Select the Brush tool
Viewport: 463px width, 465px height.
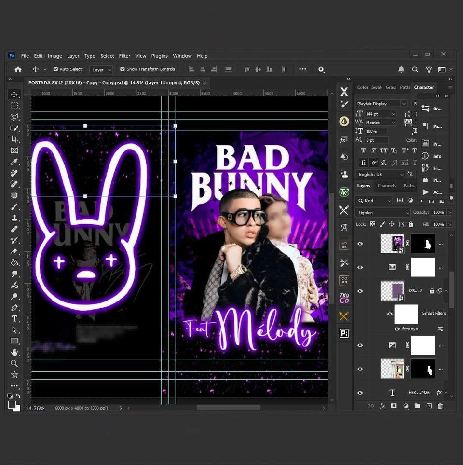14,207
